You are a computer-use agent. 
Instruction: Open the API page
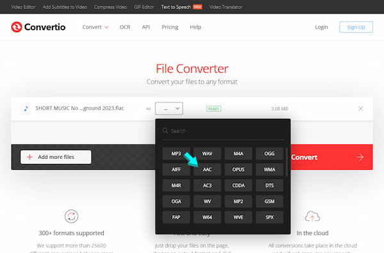(146, 27)
